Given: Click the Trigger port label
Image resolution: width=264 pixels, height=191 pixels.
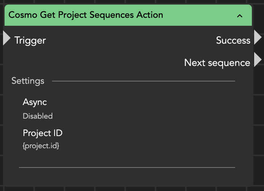Looking at the screenshot, I should [30, 40].
